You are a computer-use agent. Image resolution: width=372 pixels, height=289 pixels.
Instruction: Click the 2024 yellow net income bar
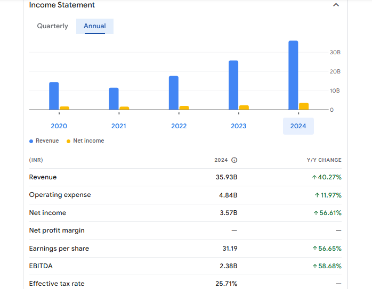[x=304, y=106]
